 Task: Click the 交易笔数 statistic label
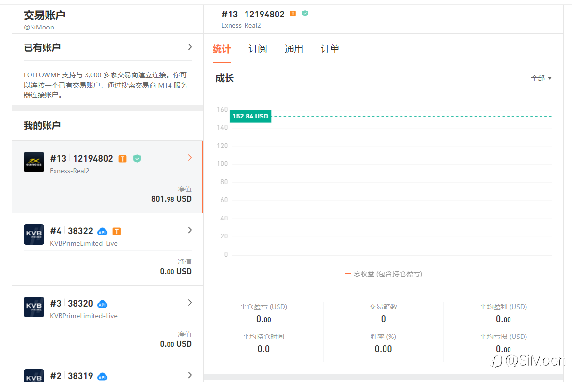(x=384, y=307)
